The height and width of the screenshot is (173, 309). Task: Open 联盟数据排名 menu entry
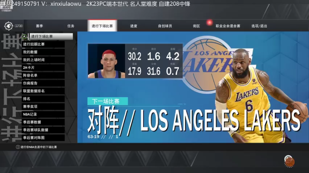pos(43,91)
